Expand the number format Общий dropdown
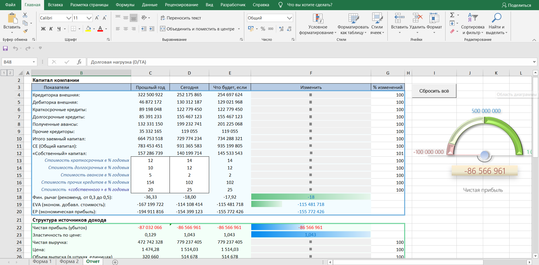The width and height of the screenshot is (539, 265). tap(289, 18)
